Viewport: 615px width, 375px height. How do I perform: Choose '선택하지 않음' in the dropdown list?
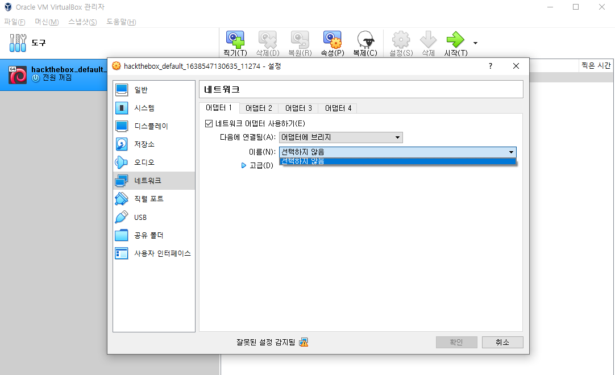(x=398, y=161)
